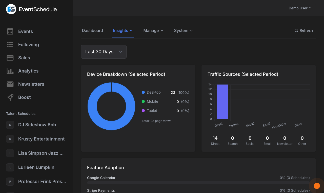Screen dimensions: 324x193
Task: Click the Stripe Payments feature label
Action: 101,190
